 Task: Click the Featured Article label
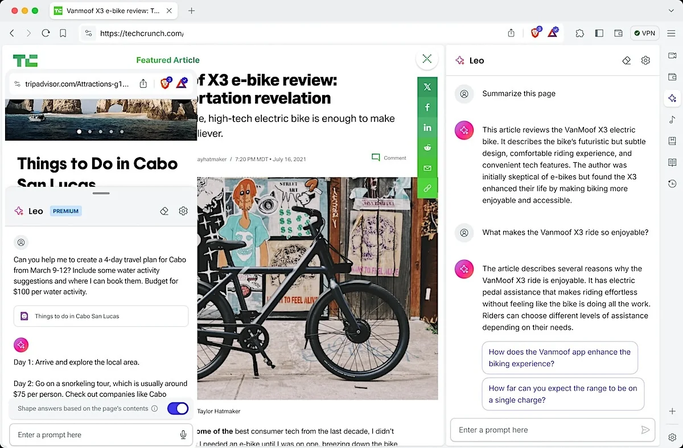point(168,60)
